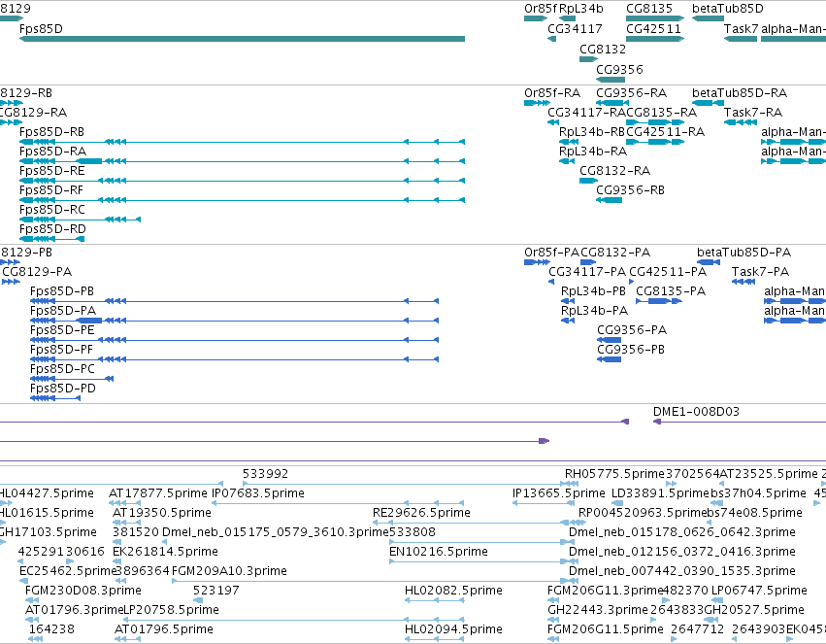Select the Task7-RA transcript label
This screenshot has width=826, height=644.
[753, 113]
